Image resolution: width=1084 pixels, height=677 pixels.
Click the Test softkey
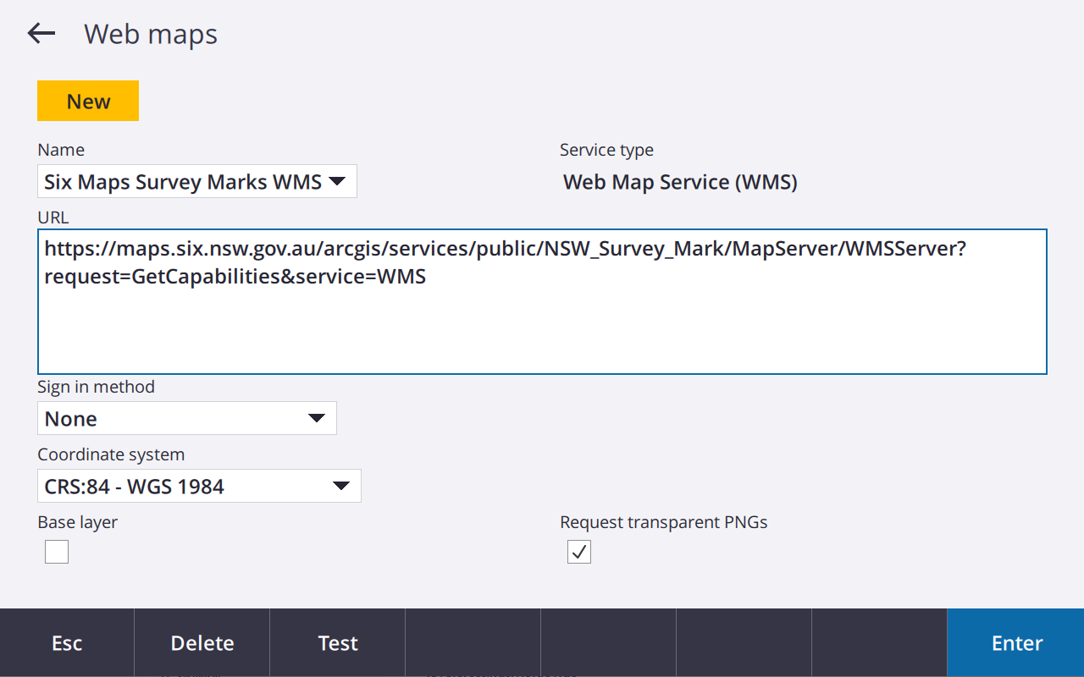point(338,643)
